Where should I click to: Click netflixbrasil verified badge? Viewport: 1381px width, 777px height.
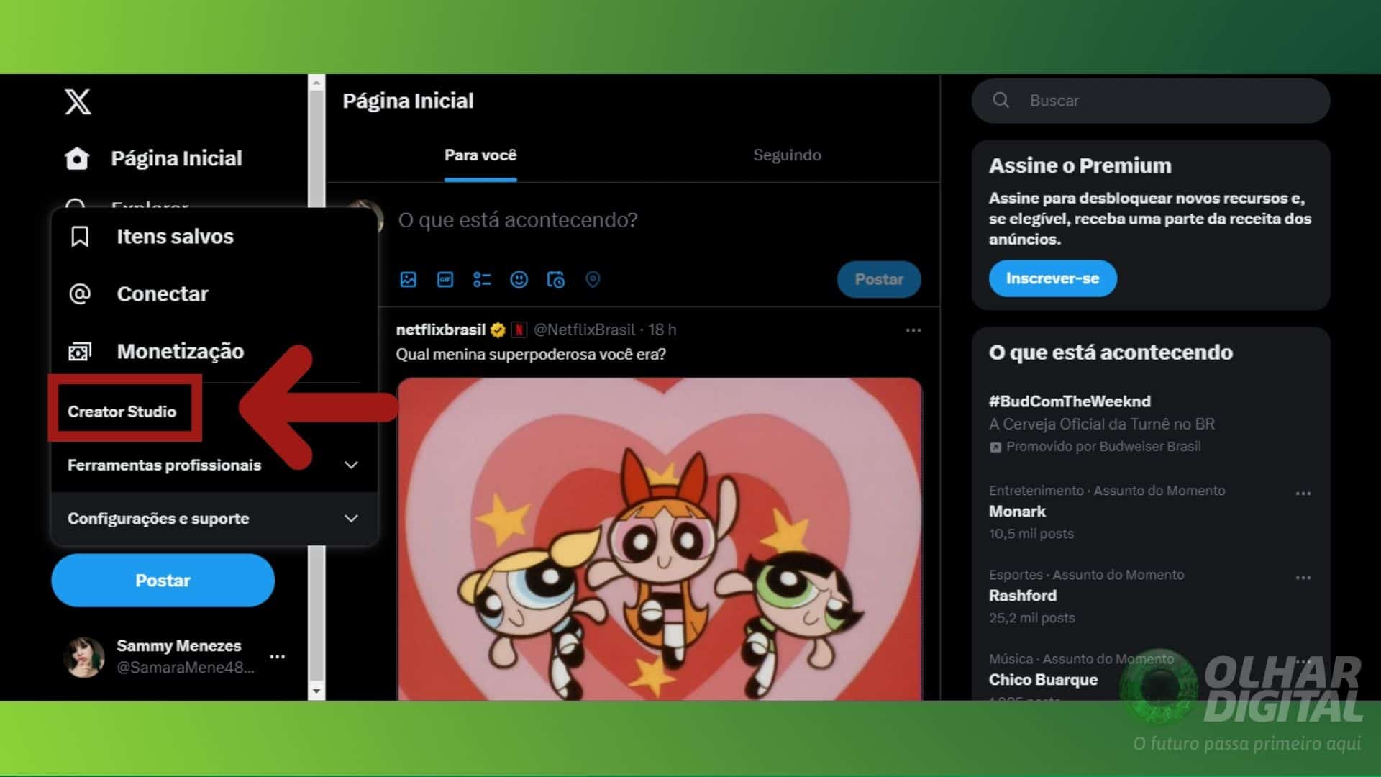coord(498,330)
